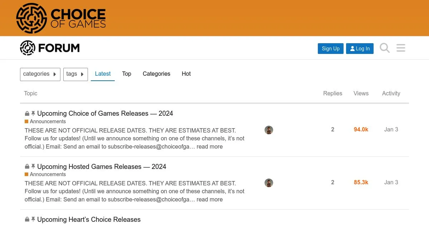Click the Log In button
Screen dimensions: 429x225
[360, 49]
